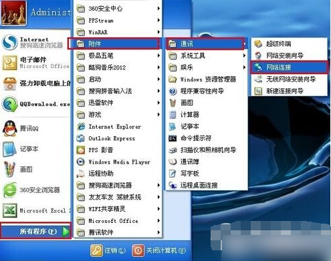Open 友友车友 驾驶系统 folder entry
This screenshot has width=331, height=261.
click(x=118, y=197)
